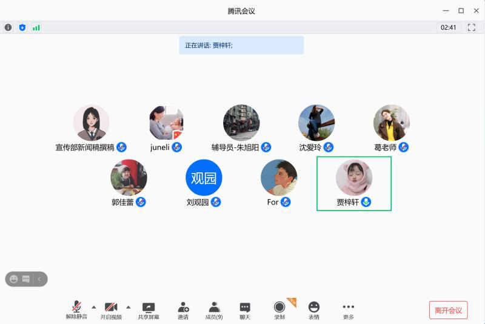
Task: Collapse the floating pill with chevron
Action: (x=39, y=279)
